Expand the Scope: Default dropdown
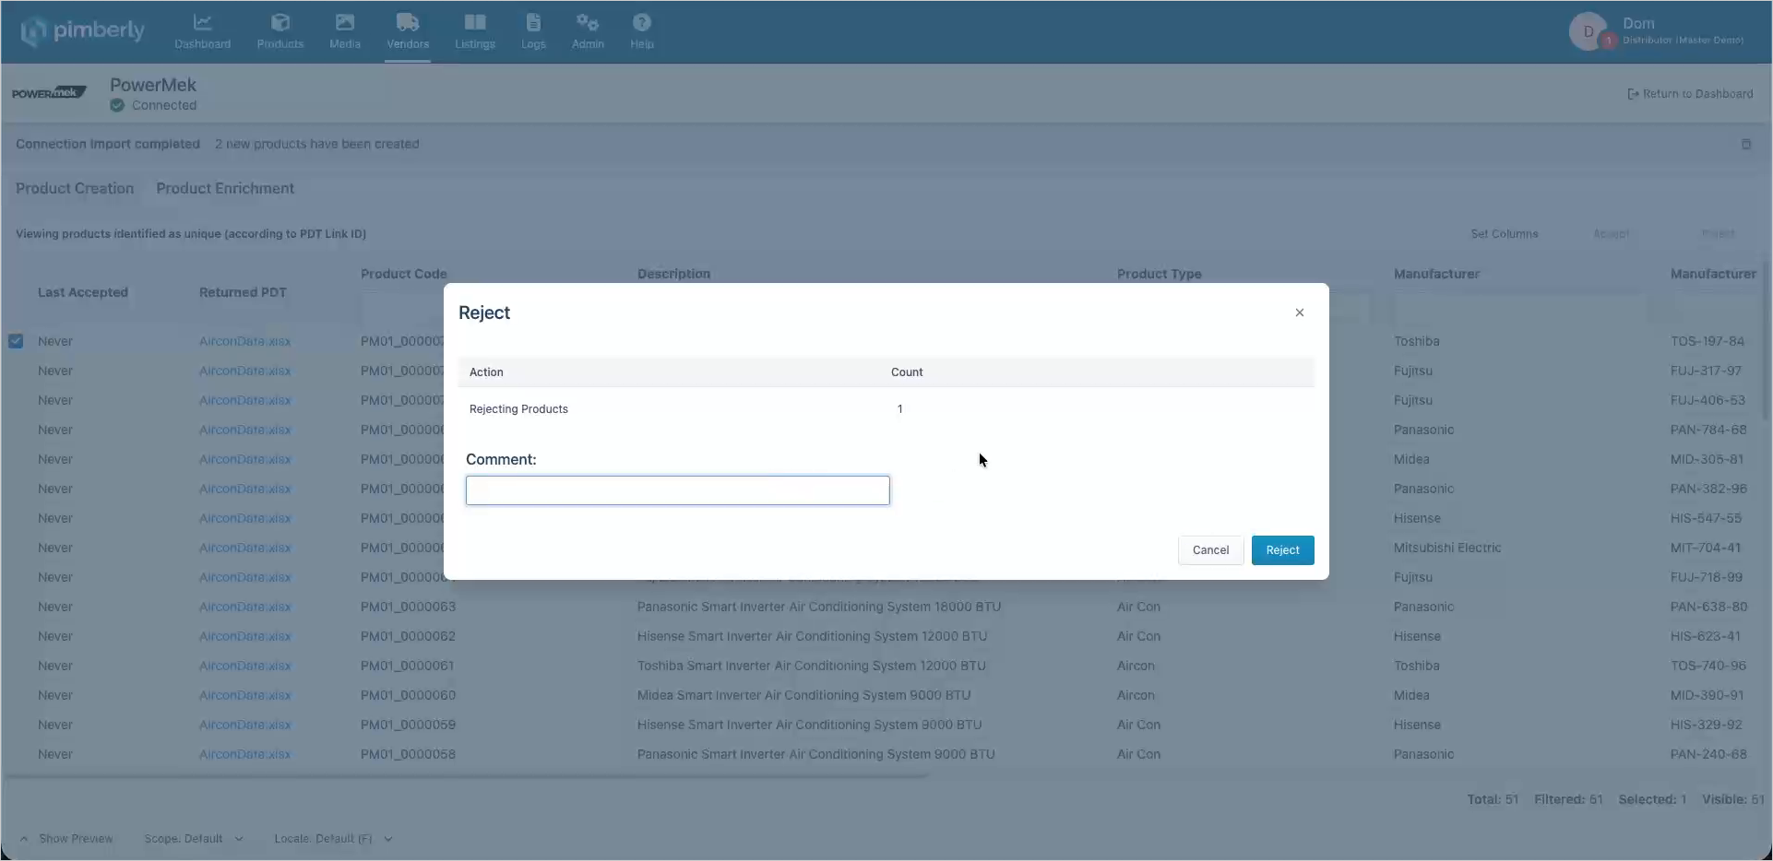This screenshot has height=861, width=1773. tap(194, 839)
